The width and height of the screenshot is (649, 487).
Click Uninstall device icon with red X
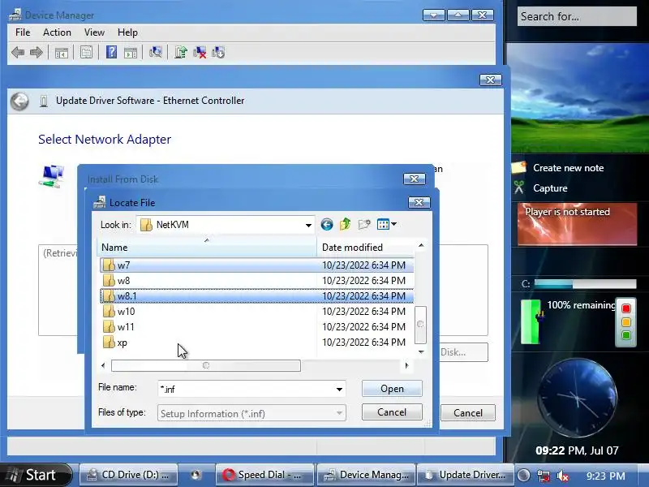200,52
